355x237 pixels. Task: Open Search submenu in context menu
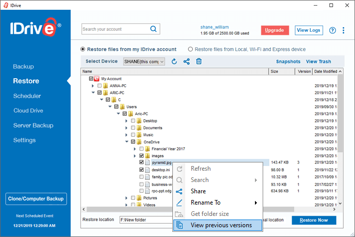(x=218, y=180)
